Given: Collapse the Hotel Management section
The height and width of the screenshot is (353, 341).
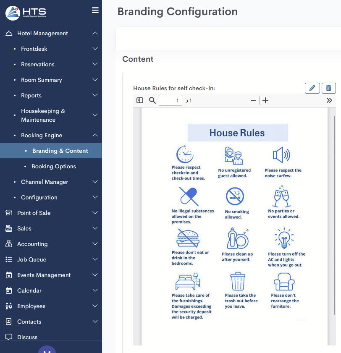Looking at the screenshot, I should click(x=95, y=33).
